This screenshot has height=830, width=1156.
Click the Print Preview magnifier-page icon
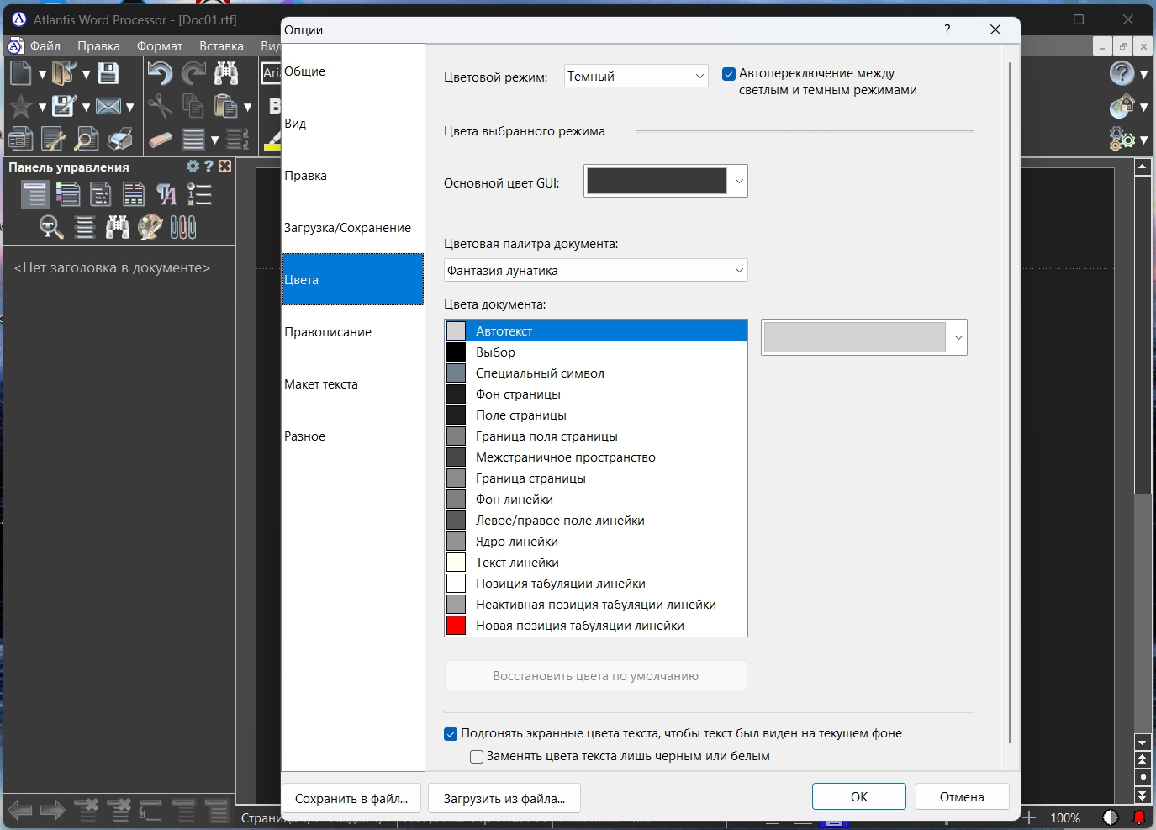click(87, 139)
